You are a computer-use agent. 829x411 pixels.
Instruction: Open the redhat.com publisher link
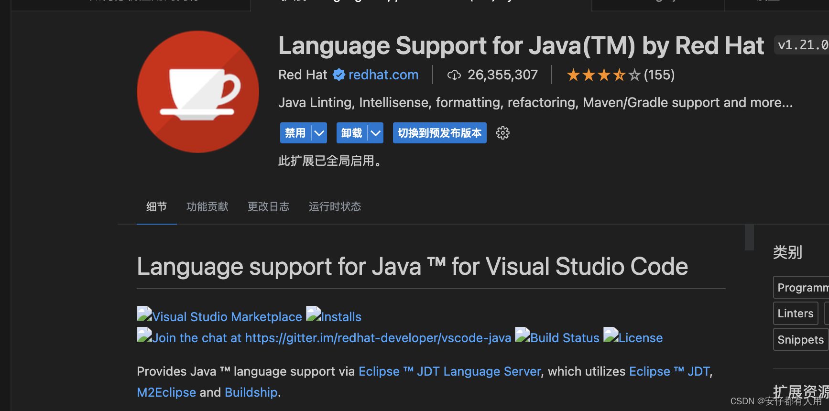[x=383, y=75]
